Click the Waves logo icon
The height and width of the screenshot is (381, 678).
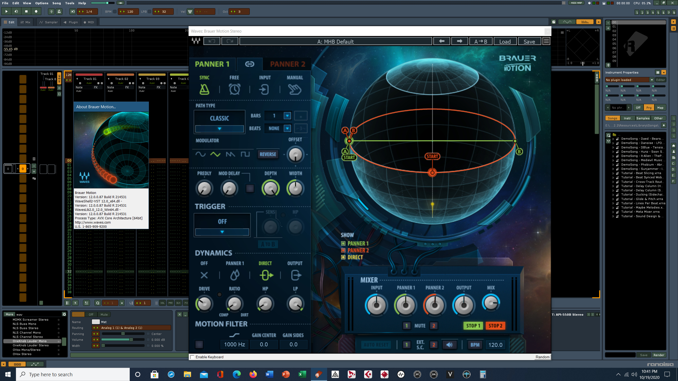point(196,41)
